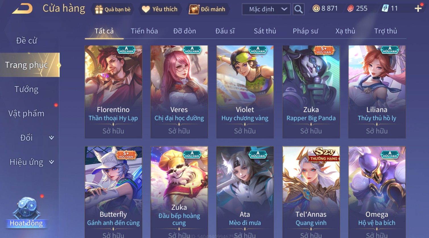Select the Vật phẩm sidebar category
The image size is (429, 238).
tap(26, 113)
